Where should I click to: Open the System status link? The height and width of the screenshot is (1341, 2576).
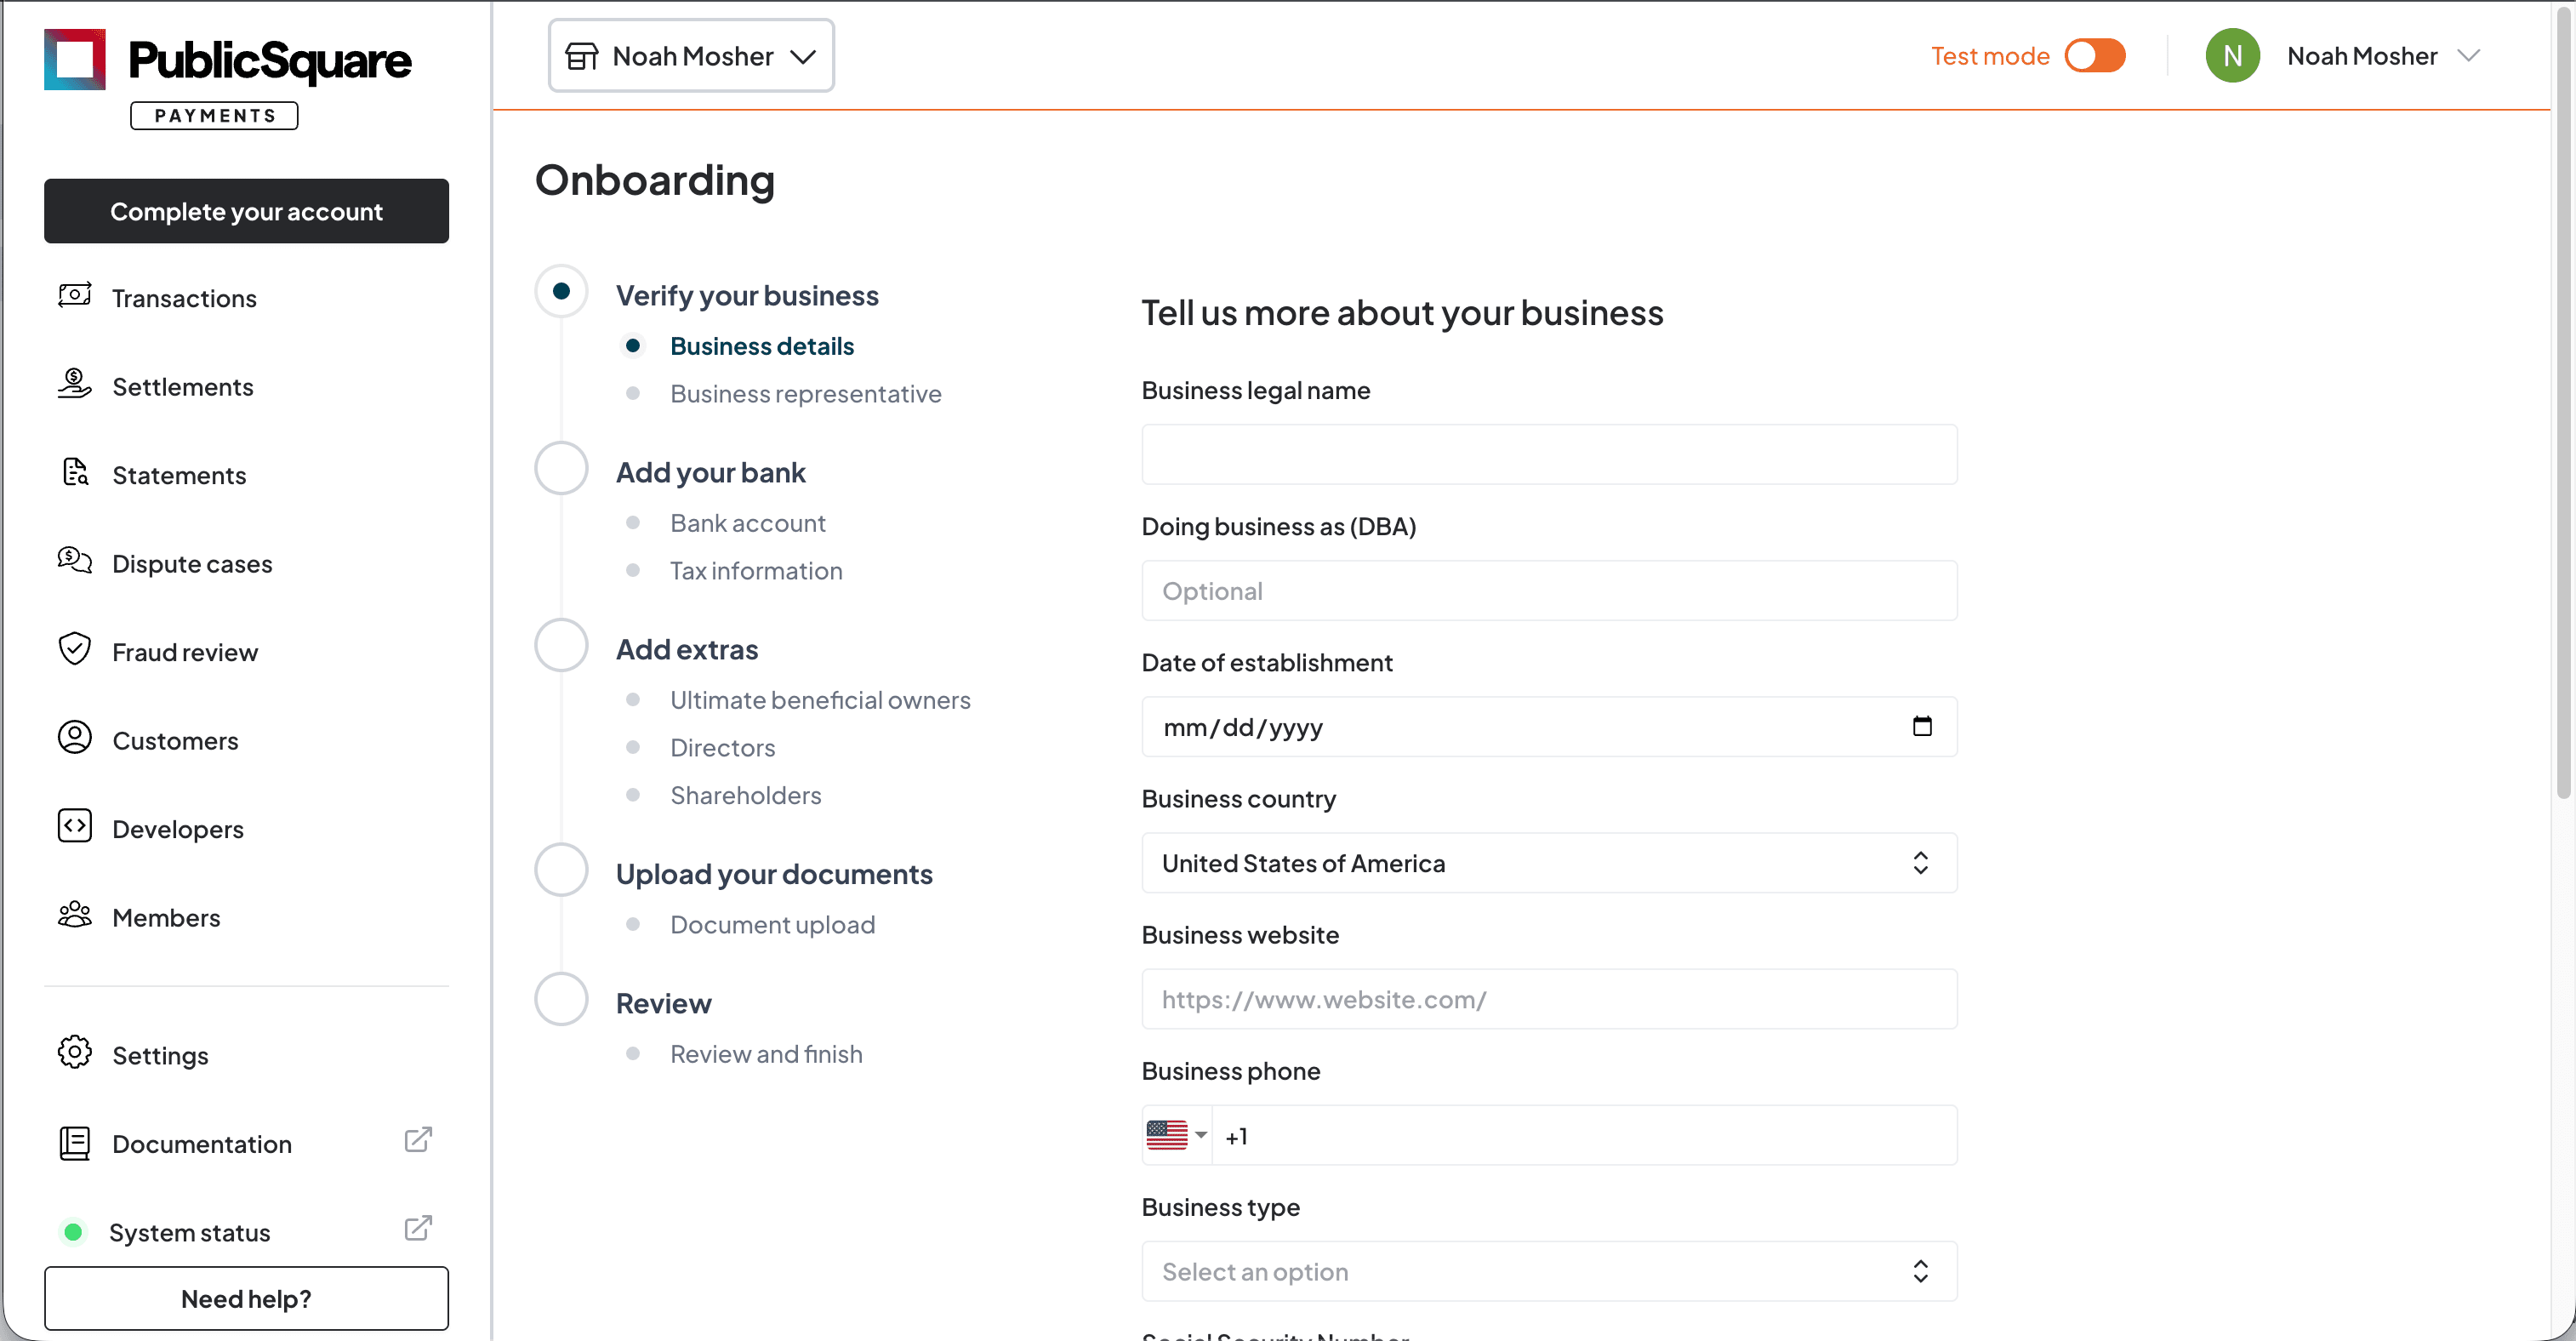190,1232
